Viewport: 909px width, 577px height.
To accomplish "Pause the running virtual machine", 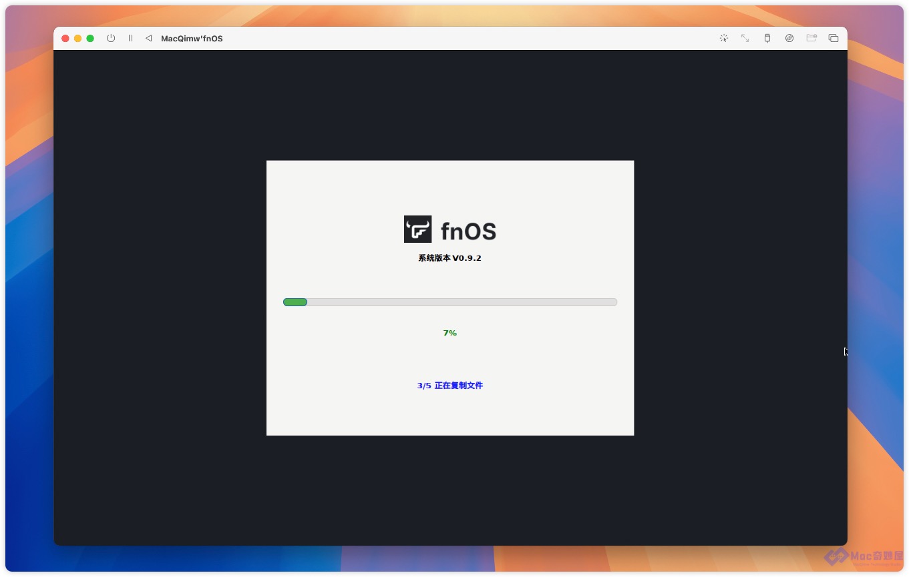I will coord(130,39).
